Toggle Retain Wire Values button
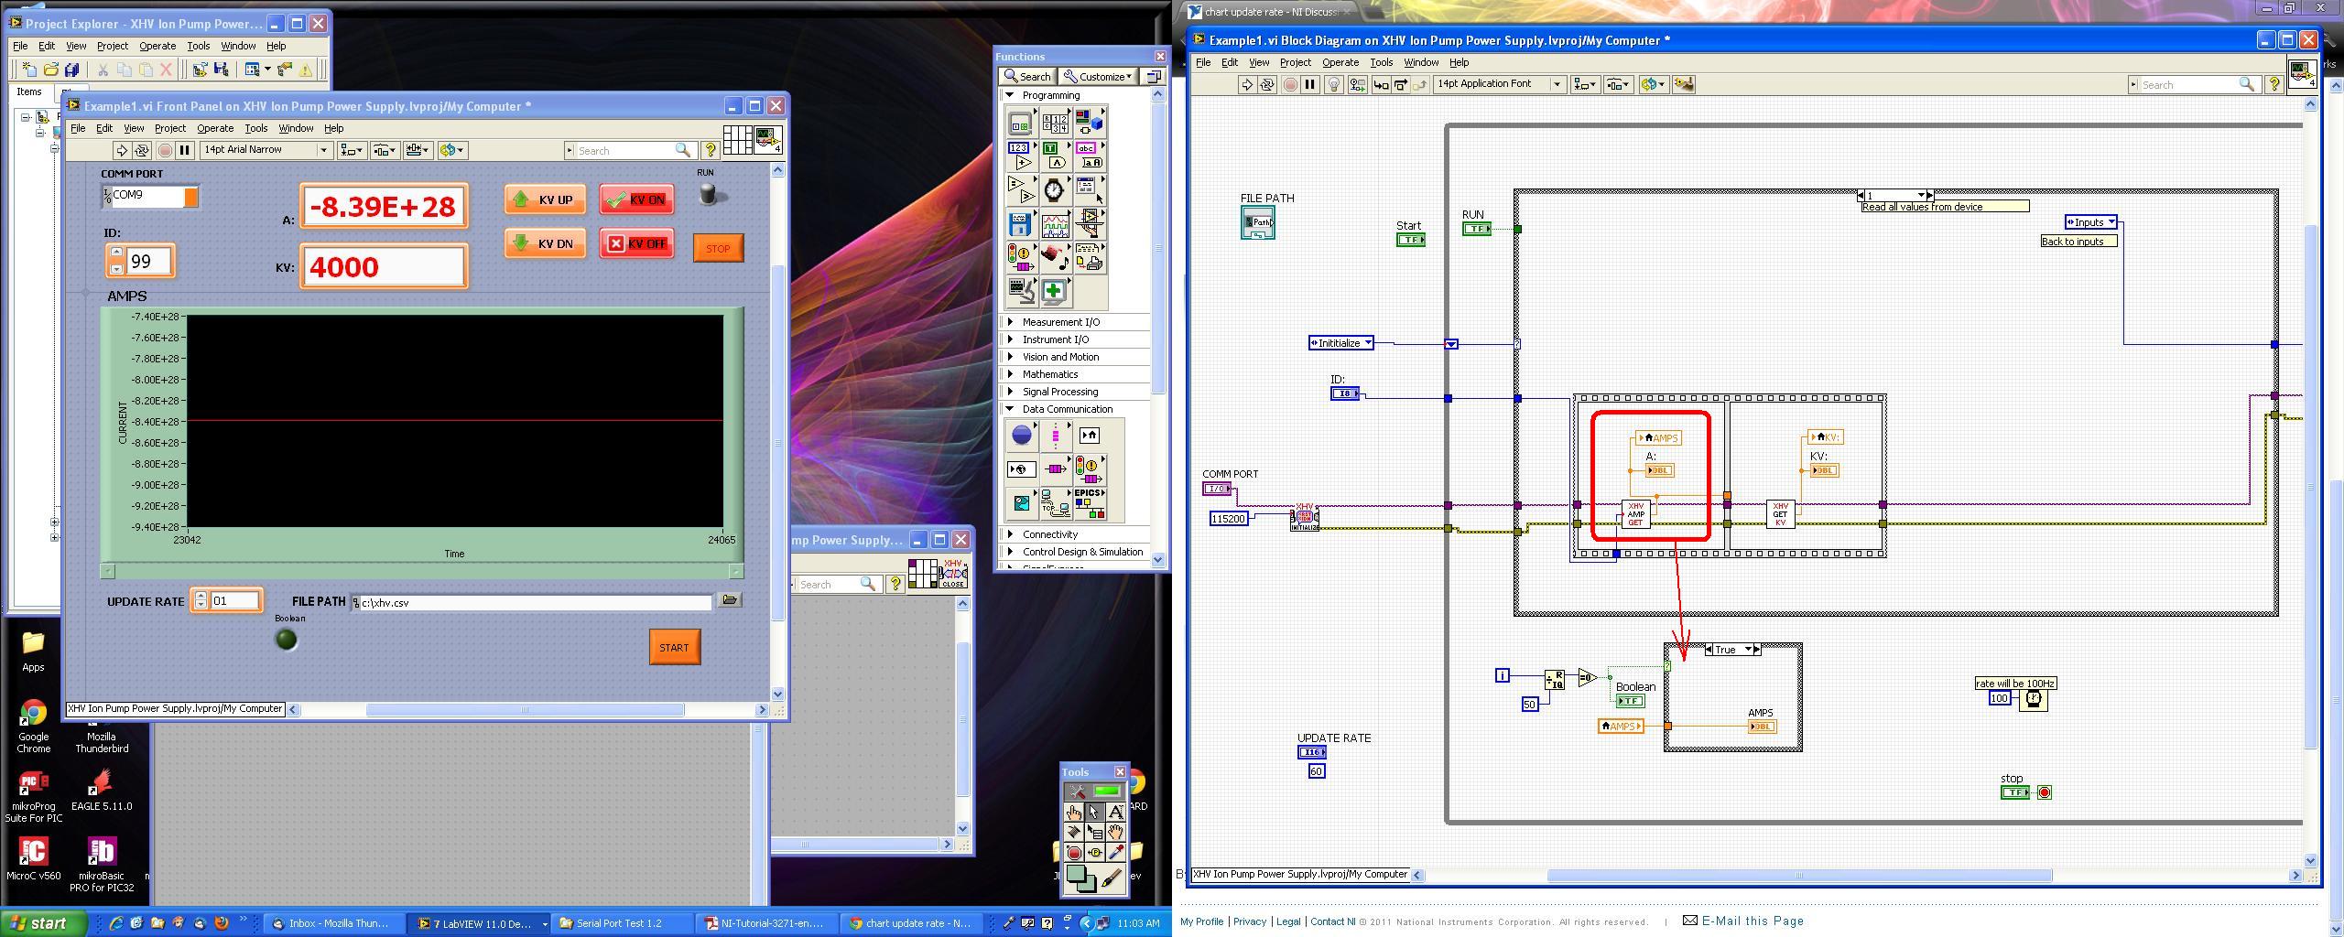The height and width of the screenshot is (937, 2344). pyautogui.click(x=1357, y=84)
